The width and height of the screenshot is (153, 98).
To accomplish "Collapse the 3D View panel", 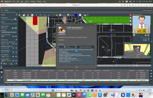I will pos(125,43).
